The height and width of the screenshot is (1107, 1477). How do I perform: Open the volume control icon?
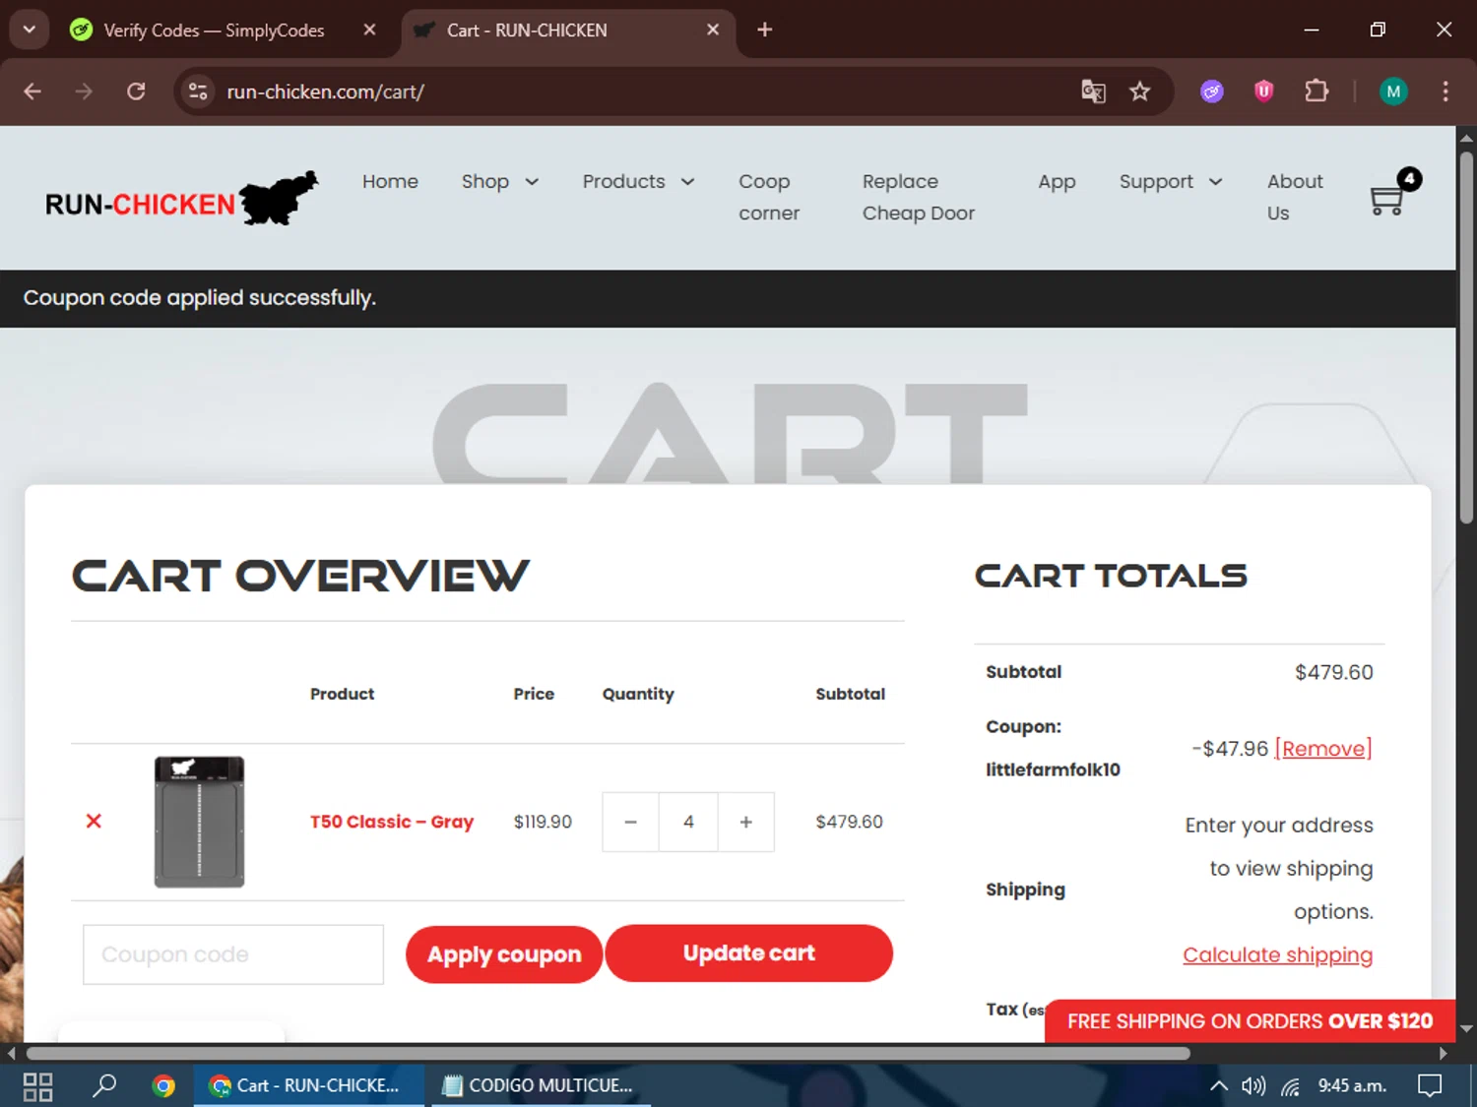[1252, 1085]
